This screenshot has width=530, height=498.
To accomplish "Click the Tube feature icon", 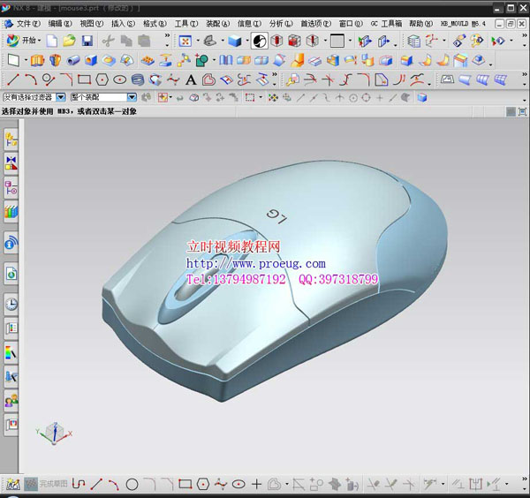I will coord(73,60).
